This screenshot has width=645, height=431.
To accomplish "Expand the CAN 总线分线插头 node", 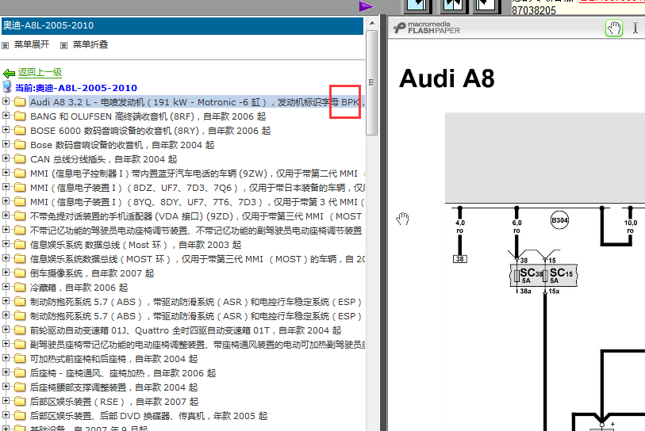I will click(6, 158).
